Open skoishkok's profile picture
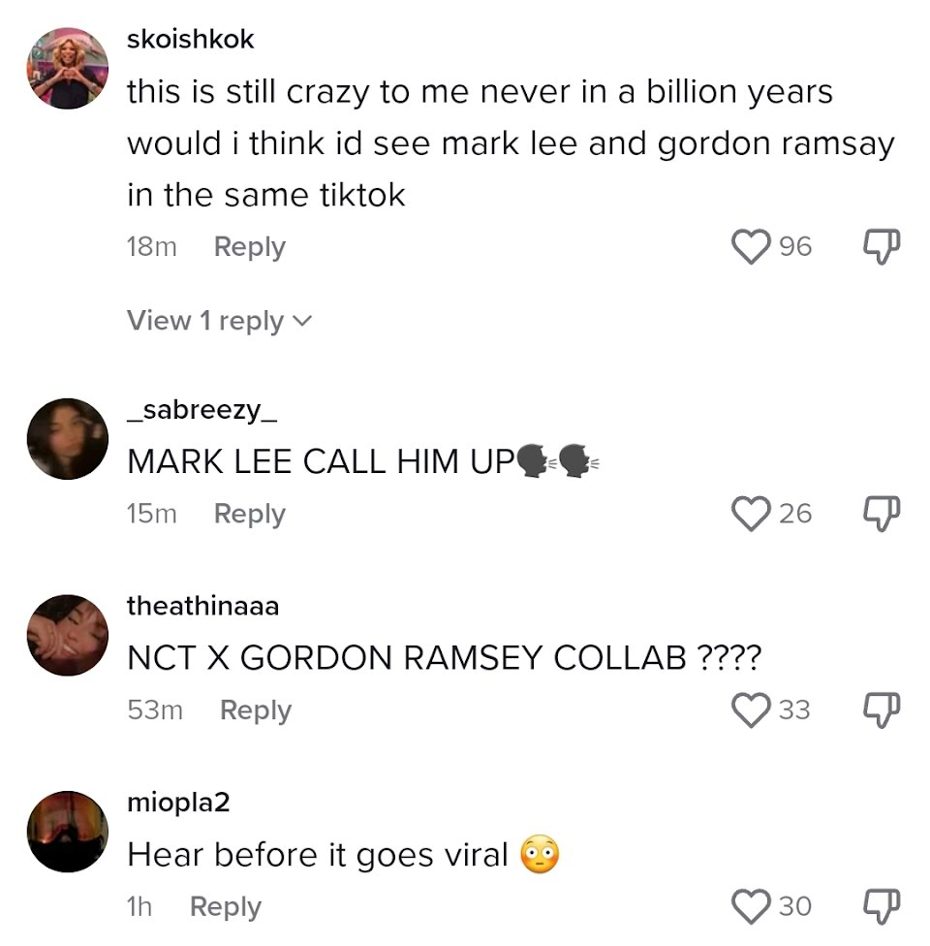Viewport: 930px width, 946px height. 68,68
